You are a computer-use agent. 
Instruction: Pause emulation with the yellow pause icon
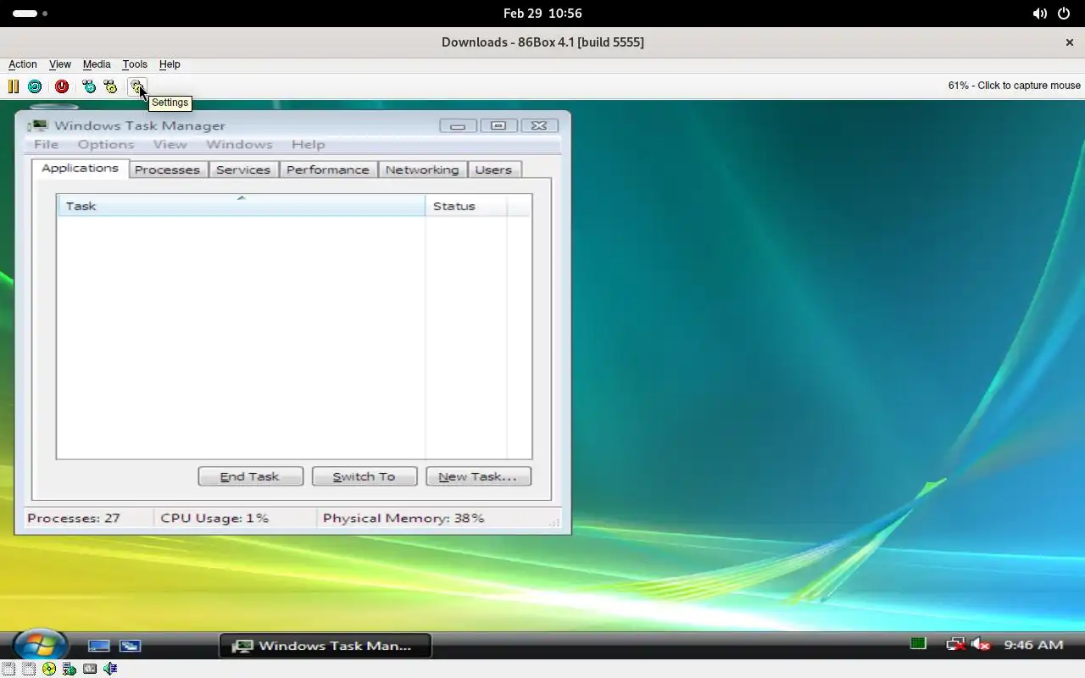pyautogui.click(x=14, y=86)
